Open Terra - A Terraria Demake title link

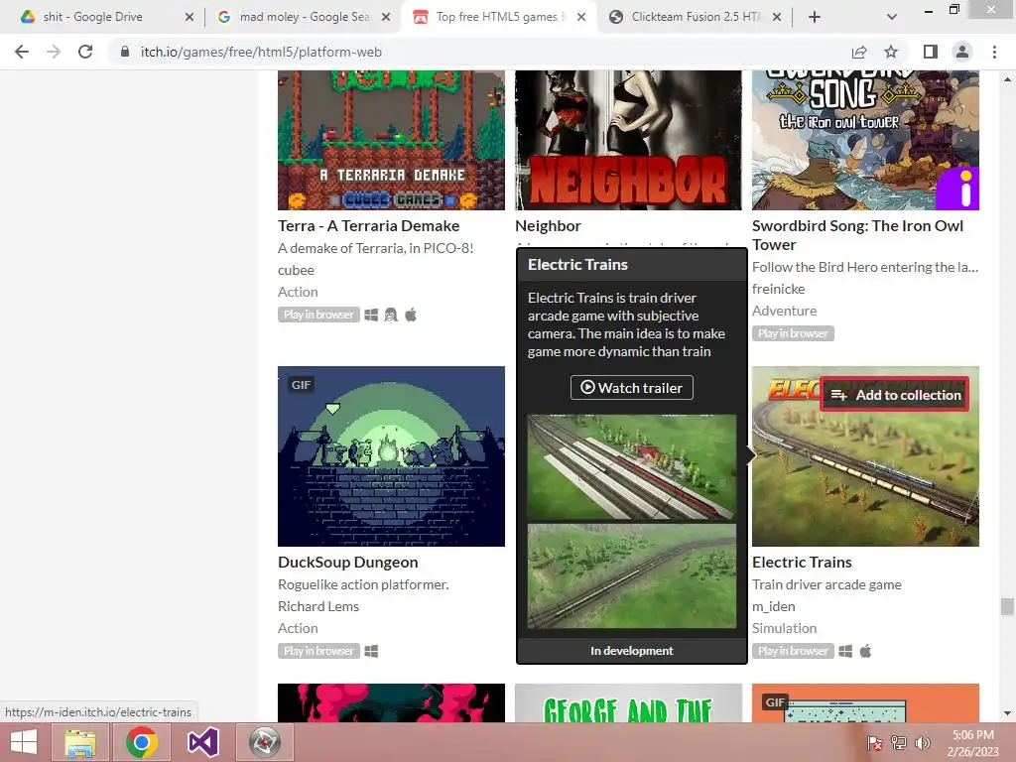pyautogui.click(x=369, y=225)
